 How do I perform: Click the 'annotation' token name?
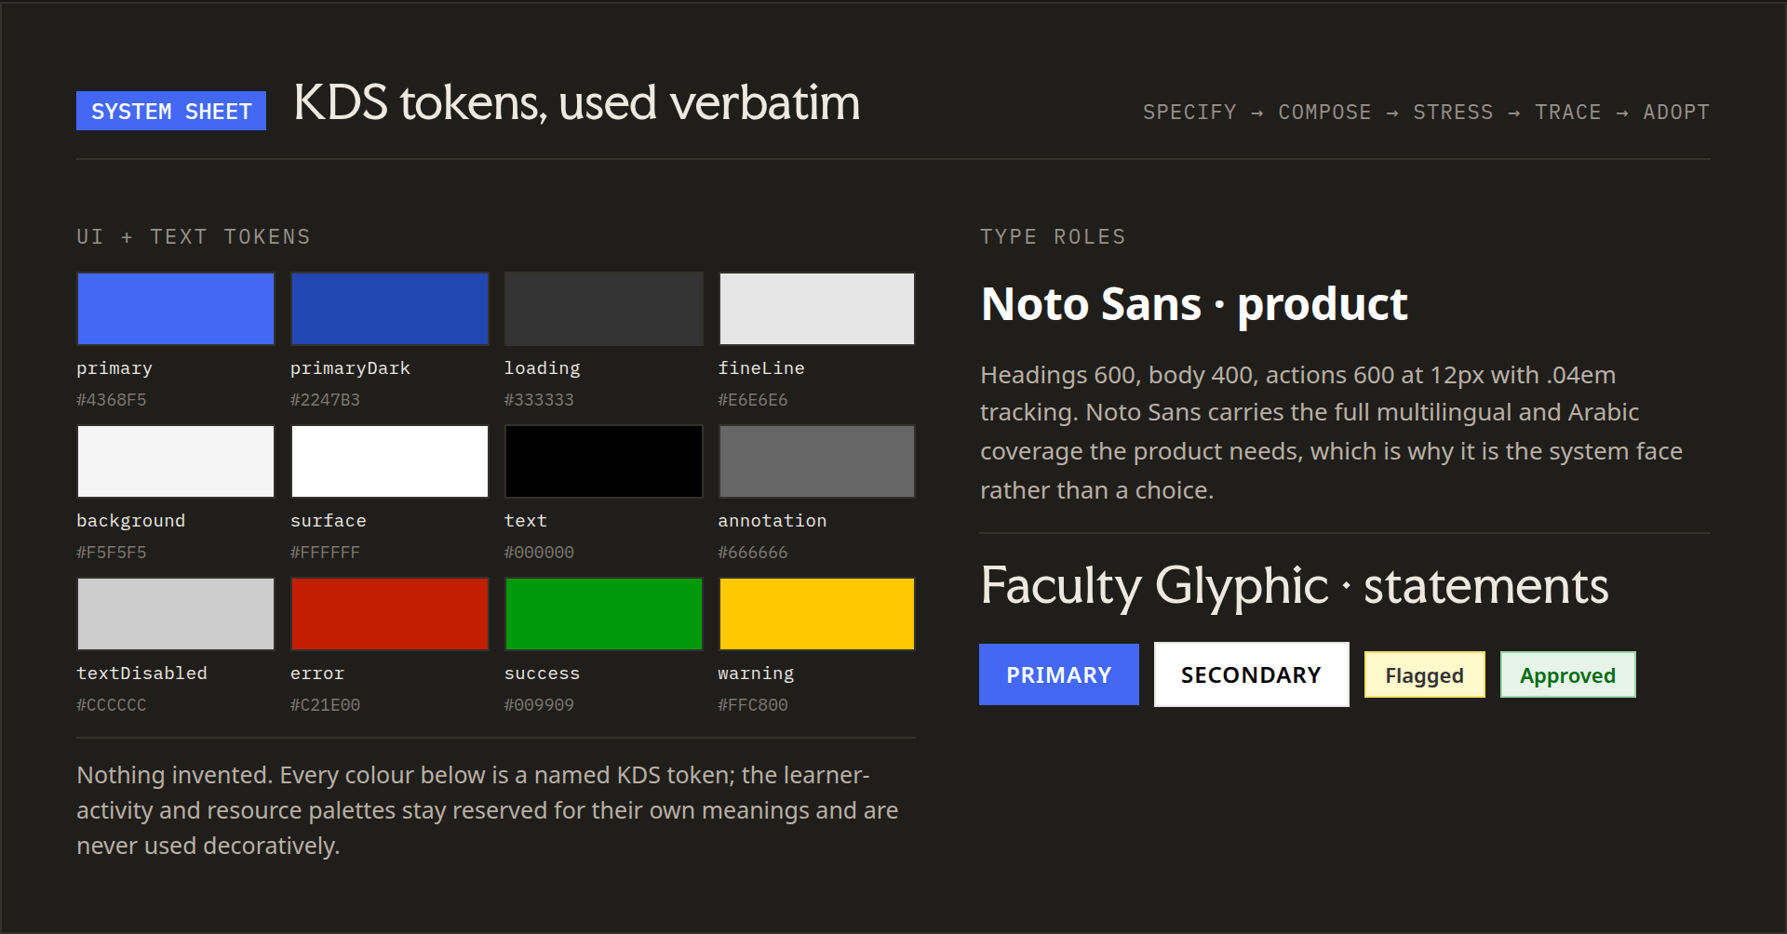point(773,521)
